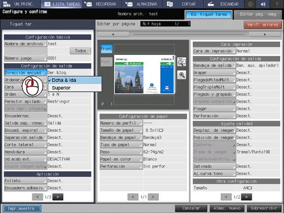The image size is (284, 213).
Task: Click the Impr.muestra button
Action: [x=22, y=209]
